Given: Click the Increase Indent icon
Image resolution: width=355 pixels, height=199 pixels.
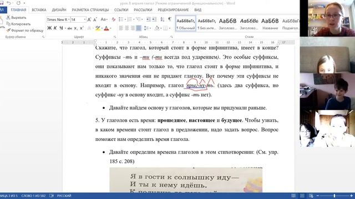Looking at the screenshot, I should click(x=154, y=19).
